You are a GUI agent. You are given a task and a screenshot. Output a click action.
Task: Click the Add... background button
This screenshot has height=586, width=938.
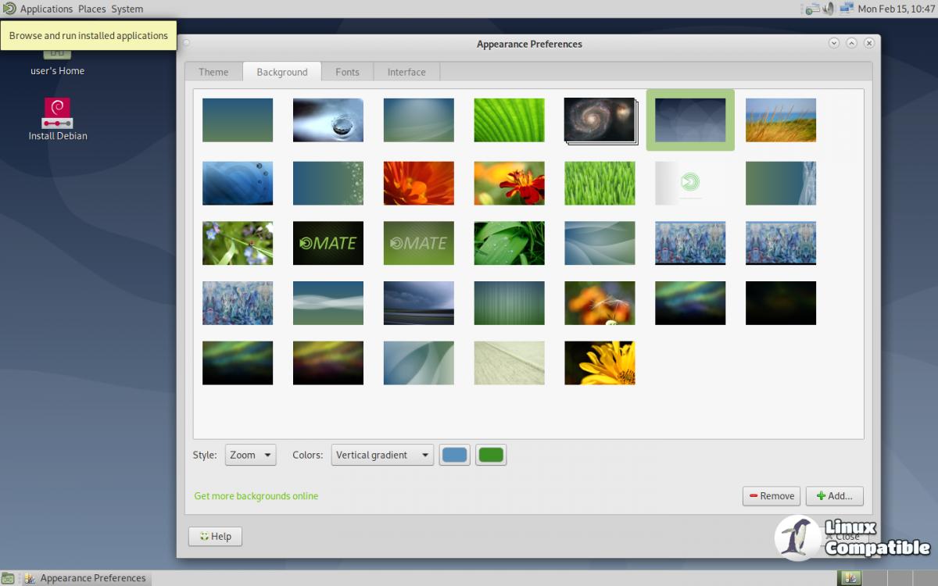(834, 495)
